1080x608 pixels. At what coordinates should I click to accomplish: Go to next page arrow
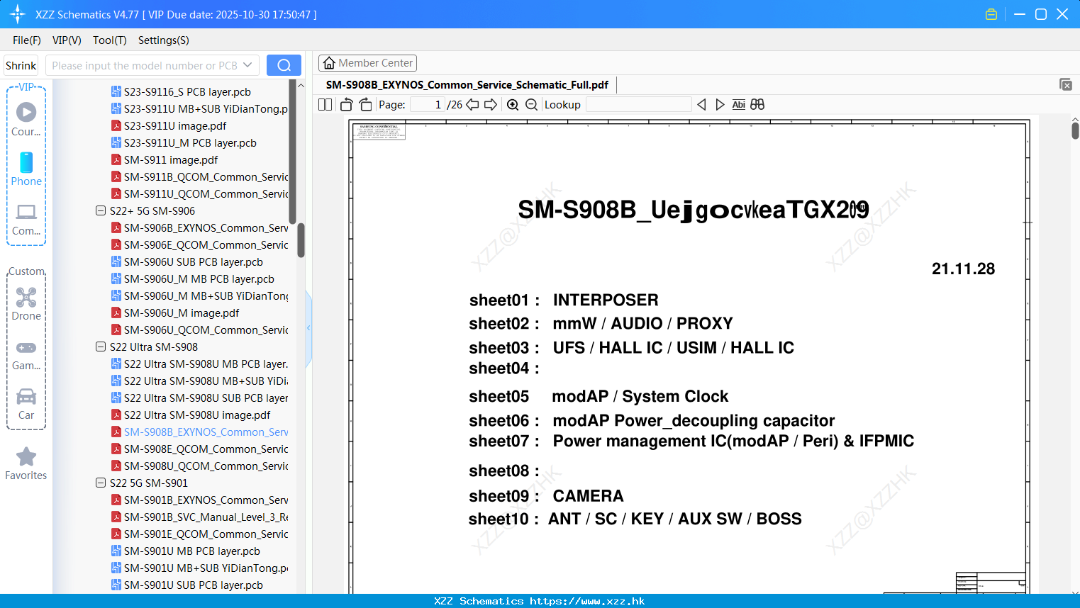pyautogui.click(x=491, y=105)
